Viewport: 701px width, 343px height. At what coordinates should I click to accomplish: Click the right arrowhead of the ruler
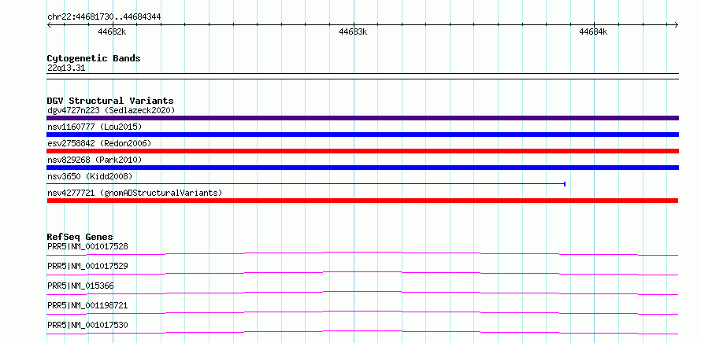click(x=677, y=24)
